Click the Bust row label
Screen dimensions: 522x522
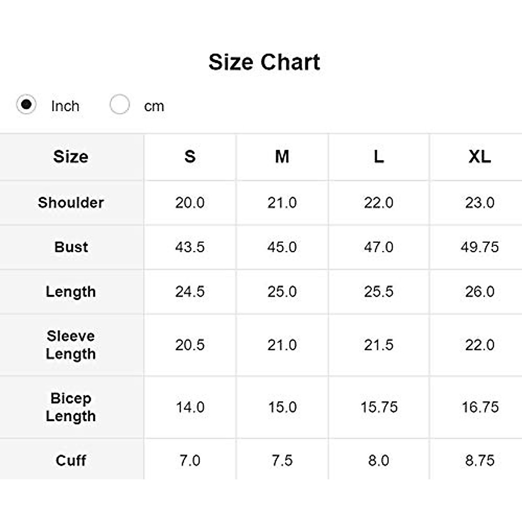click(x=71, y=247)
